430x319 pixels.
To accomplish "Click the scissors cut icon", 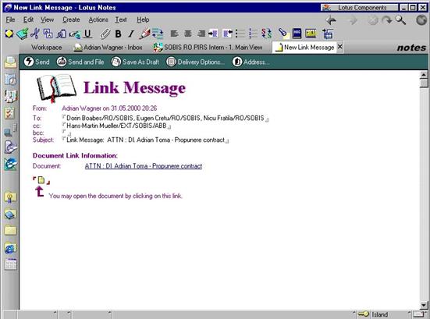I will pyautogui.click(x=35, y=34).
